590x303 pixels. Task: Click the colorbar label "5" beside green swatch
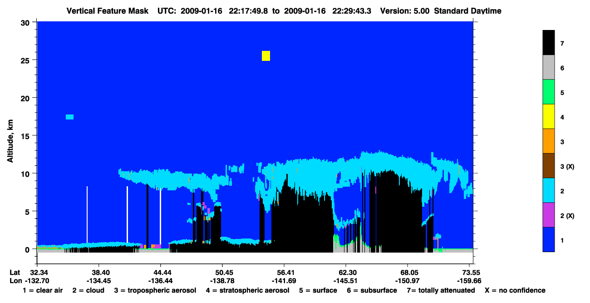coord(562,93)
